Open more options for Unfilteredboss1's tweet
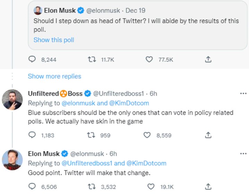249x195 pixels. pos(243,93)
